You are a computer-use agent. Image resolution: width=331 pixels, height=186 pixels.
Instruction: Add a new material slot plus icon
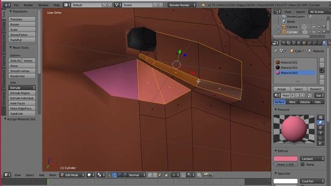click(322, 60)
